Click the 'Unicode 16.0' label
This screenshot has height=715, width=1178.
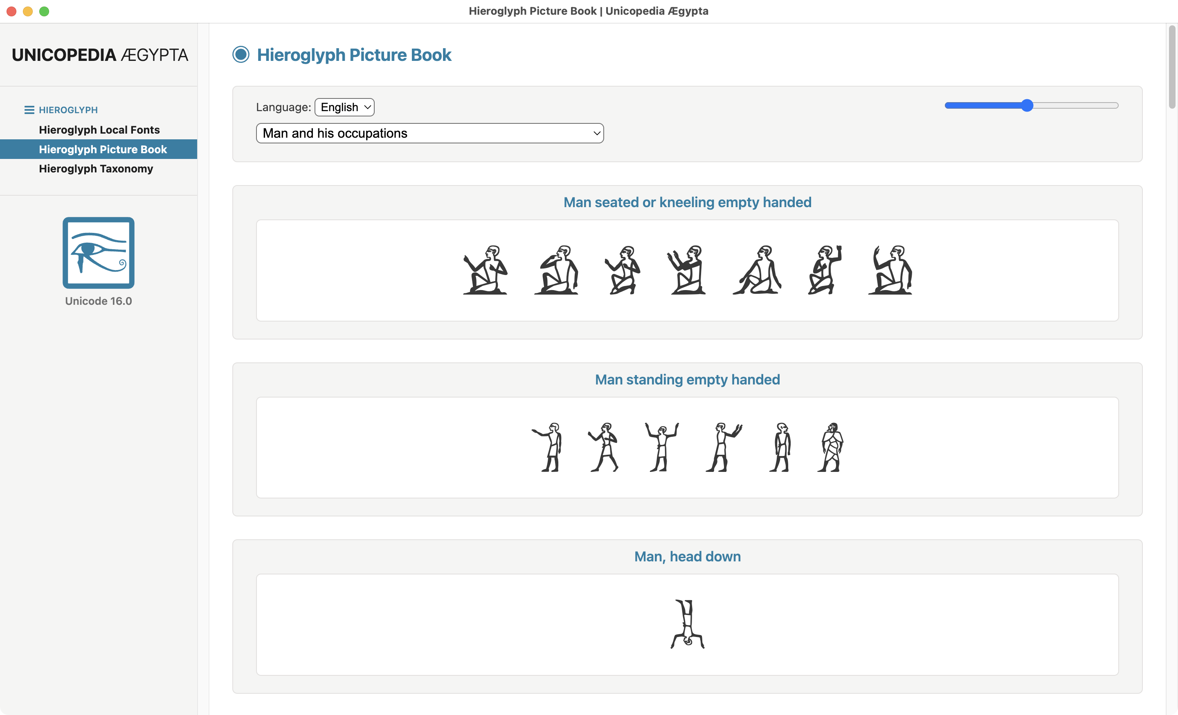99,301
